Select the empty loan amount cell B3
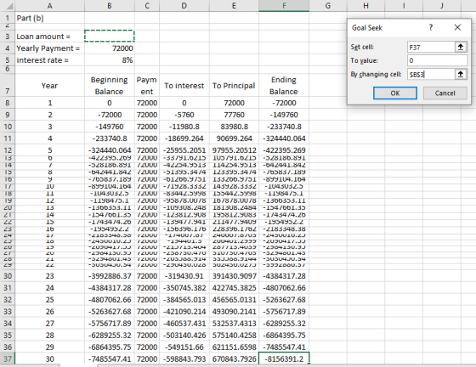 coord(110,36)
